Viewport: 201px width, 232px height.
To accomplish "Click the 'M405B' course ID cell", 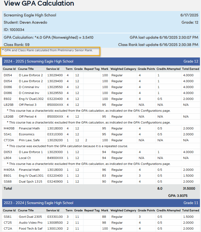I will click(x=9, y=128).
